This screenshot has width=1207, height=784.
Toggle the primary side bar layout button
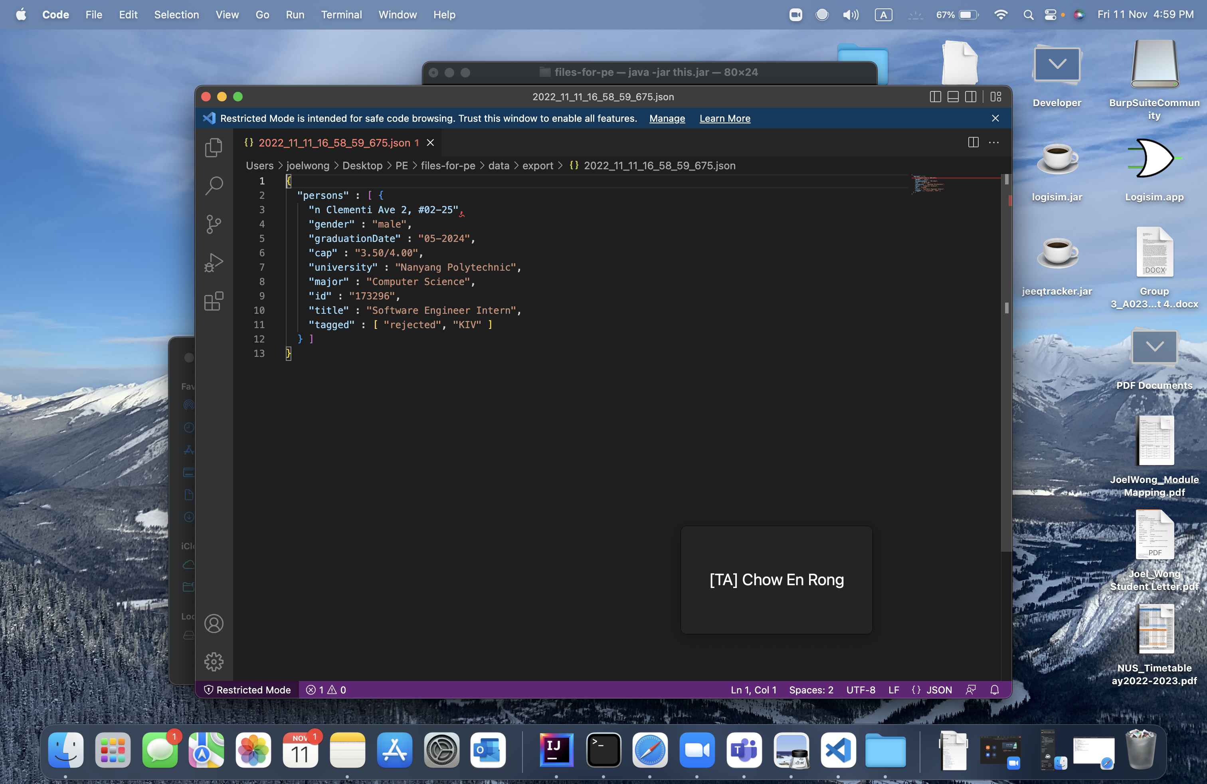935,96
